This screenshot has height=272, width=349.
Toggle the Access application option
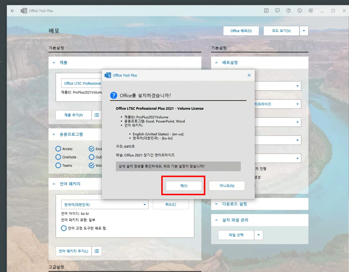click(x=64, y=149)
